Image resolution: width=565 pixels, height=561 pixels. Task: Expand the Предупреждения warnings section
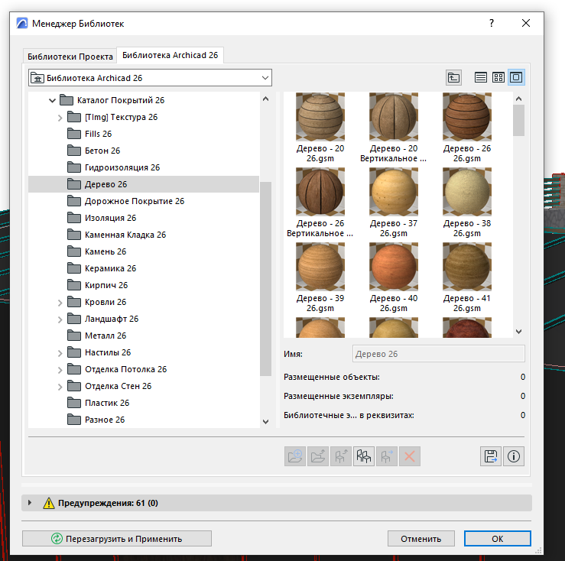coord(30,503)
